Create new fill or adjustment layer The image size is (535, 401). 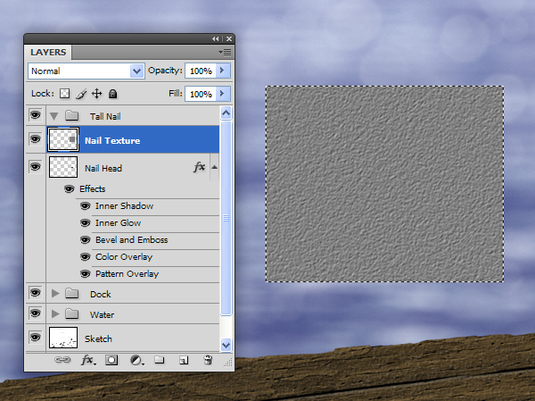pos(137,360)
